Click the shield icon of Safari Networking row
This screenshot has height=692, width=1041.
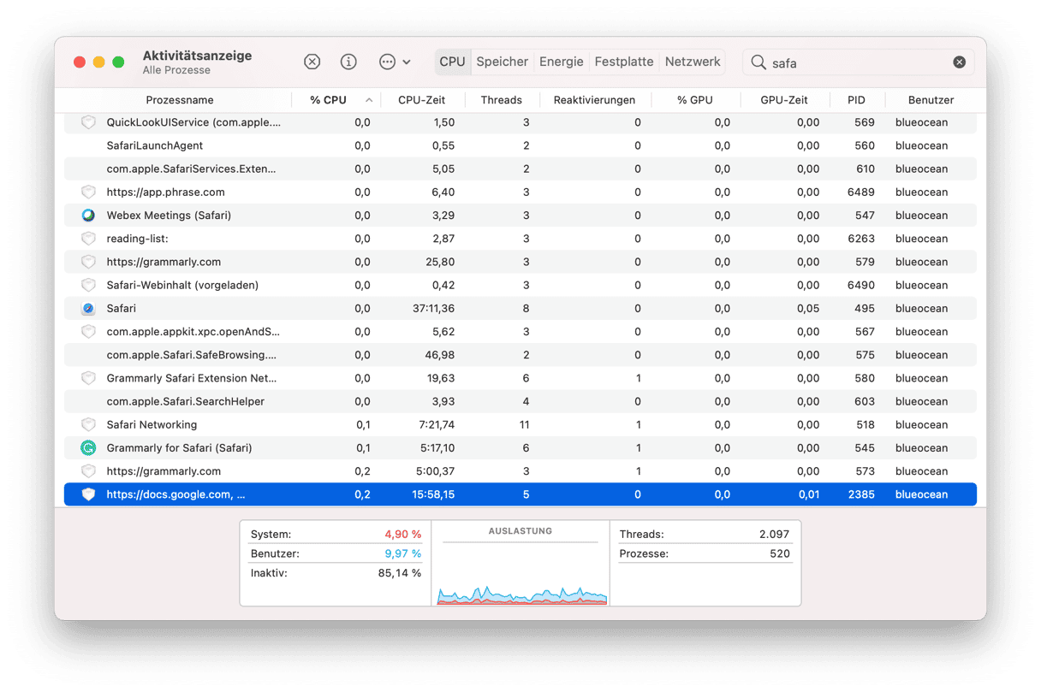pyautogui.click(x=88, y=424)
